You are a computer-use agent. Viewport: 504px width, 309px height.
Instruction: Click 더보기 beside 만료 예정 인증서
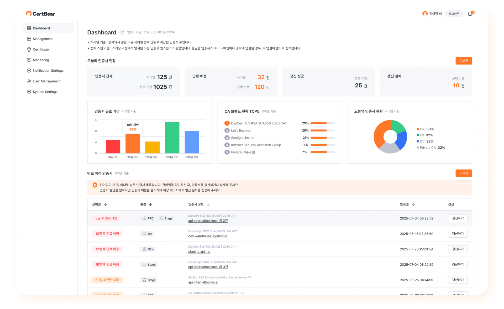pos(464,173)
